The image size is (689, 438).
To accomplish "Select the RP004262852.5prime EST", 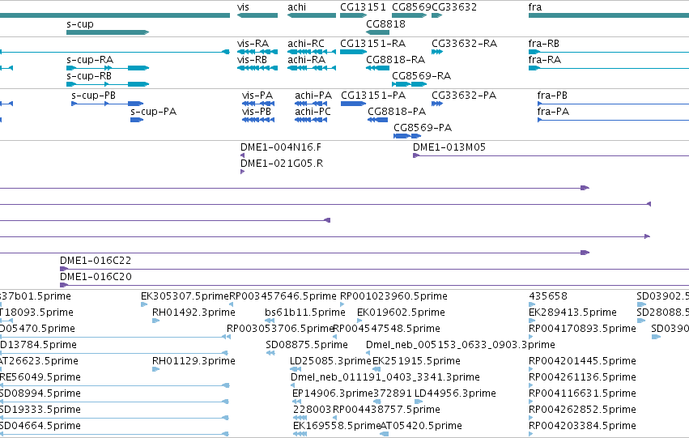I will pos(531,418).
